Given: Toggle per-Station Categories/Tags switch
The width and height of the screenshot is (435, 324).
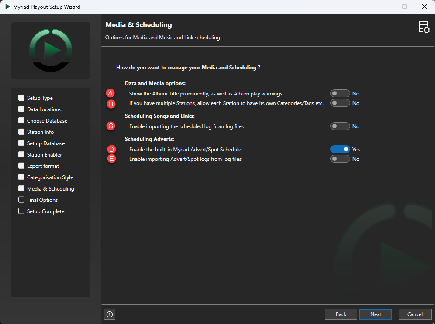Looking at the screenshot, I should point(340,103).
